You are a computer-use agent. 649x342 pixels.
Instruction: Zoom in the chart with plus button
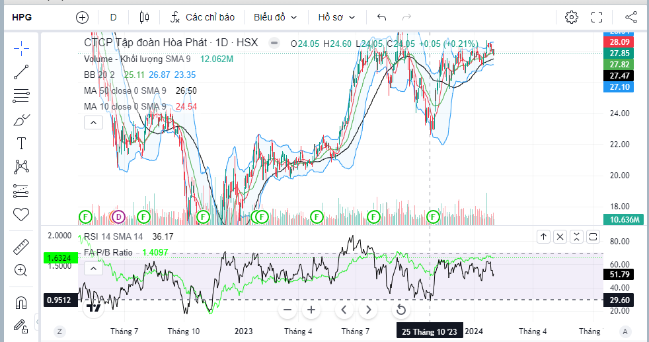311,310
